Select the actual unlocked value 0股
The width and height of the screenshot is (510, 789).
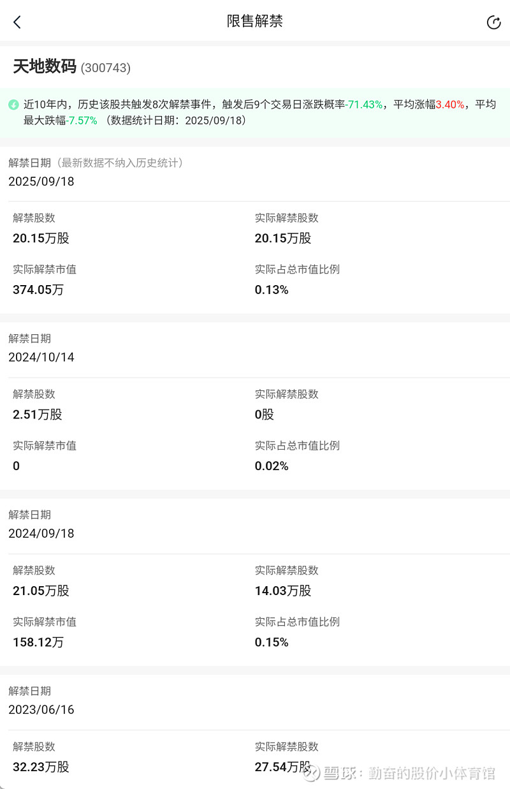[x=265, y=415]
